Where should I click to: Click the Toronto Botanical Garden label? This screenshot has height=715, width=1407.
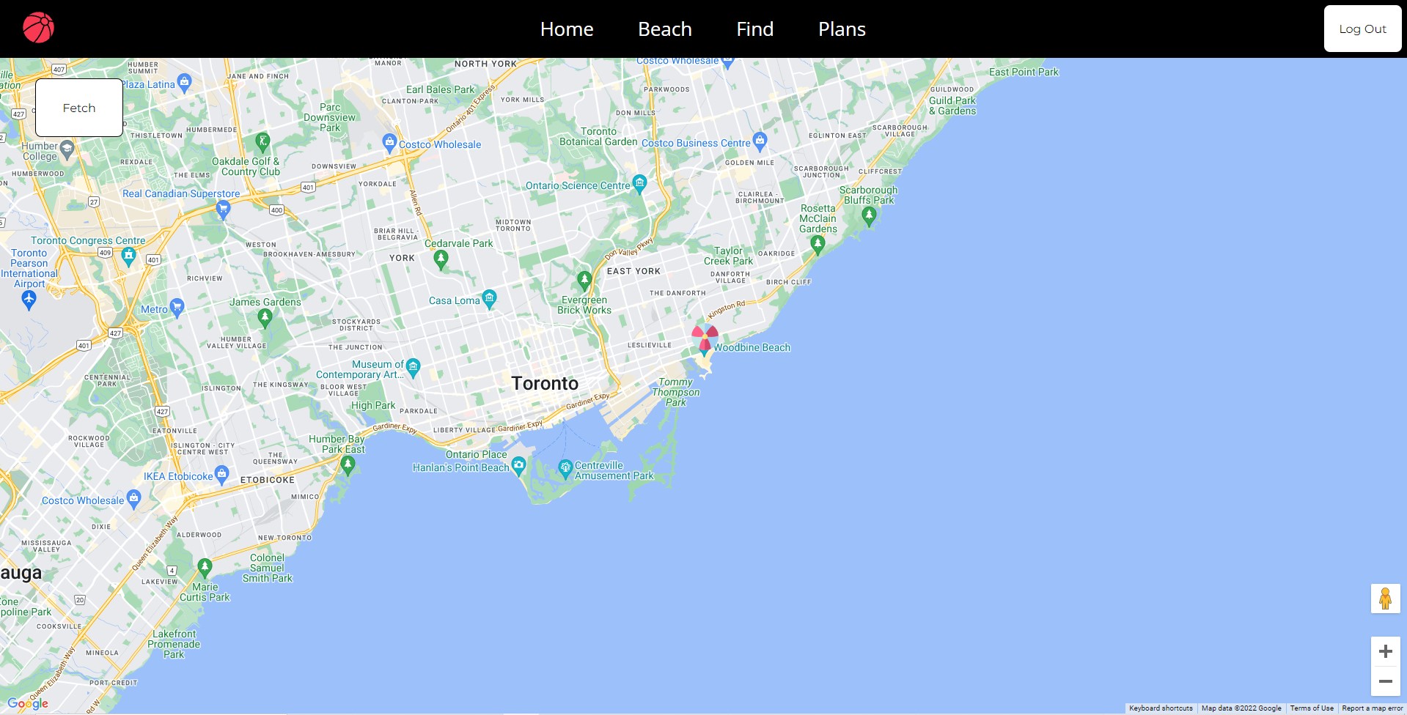click(x=598, y=136)
